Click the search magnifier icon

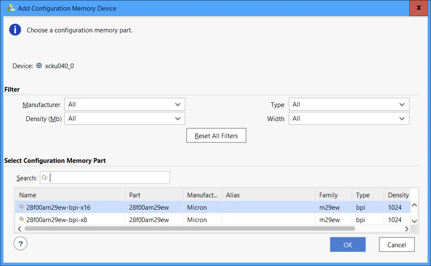click(44, 178)
